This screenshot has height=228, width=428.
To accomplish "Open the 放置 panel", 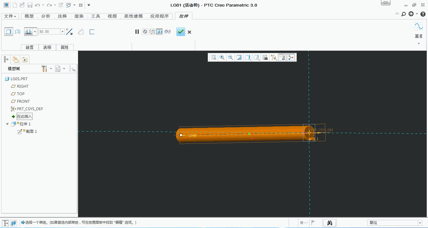I will tap(30, 47).
